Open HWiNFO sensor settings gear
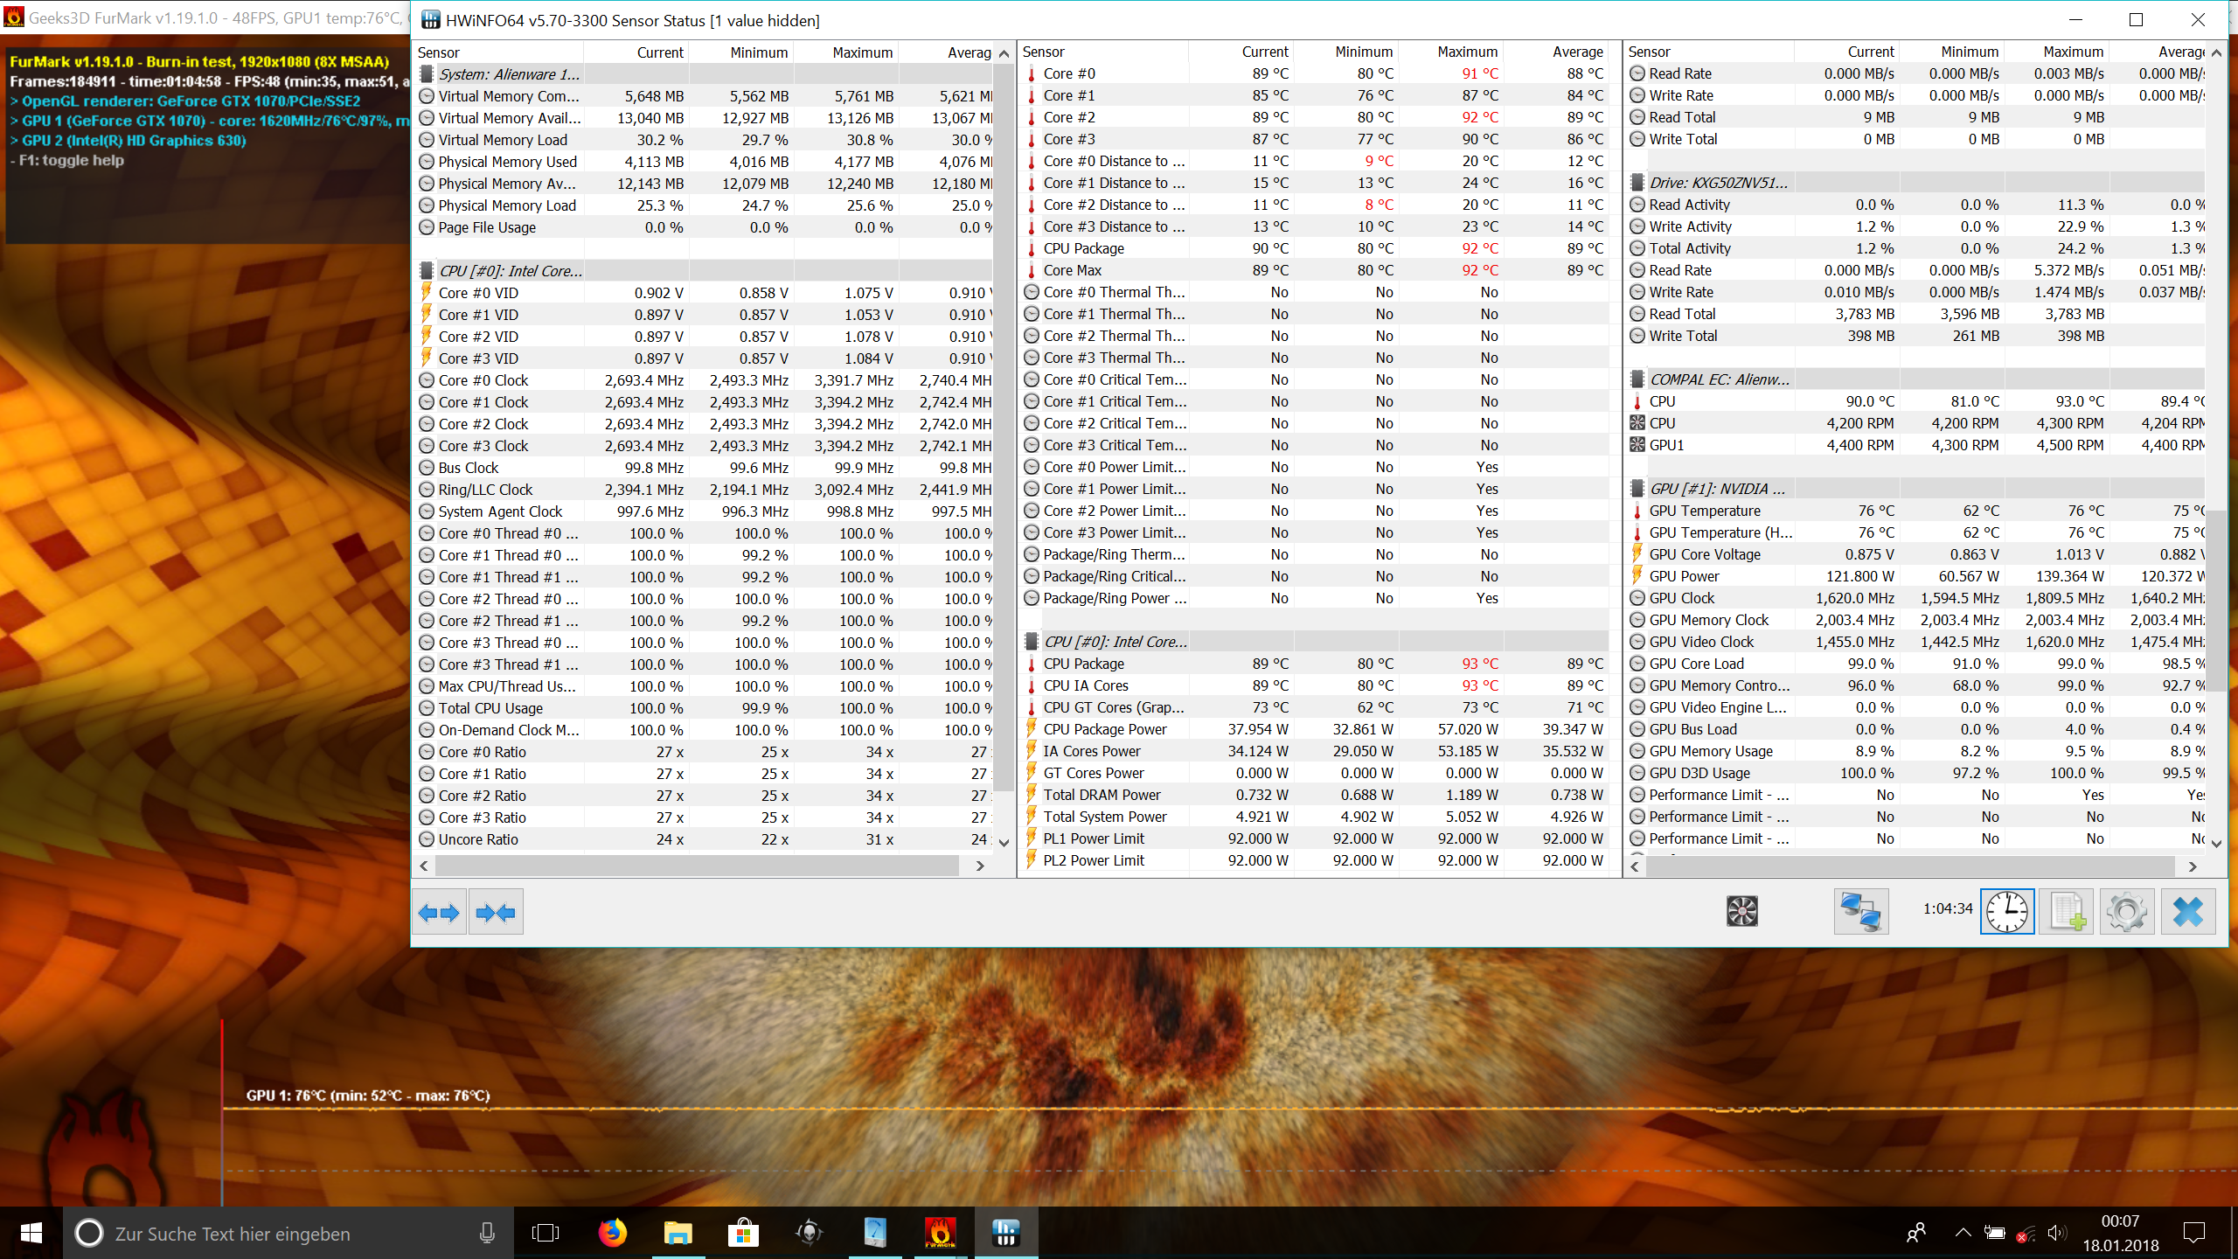The width and height of the screenshot is (2238, 1259). tap(2127, 912)
